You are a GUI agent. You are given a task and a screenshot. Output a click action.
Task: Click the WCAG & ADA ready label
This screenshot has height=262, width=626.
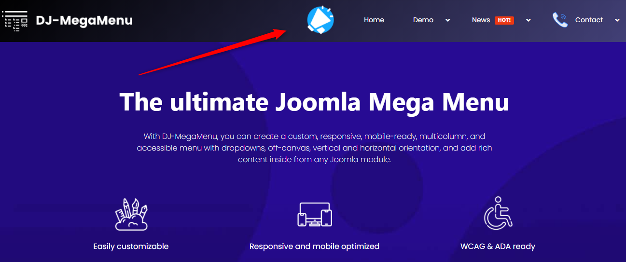pos(498,246)
